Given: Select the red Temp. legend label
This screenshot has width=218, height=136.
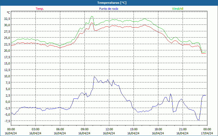Looking at the screenshot, I should point(40,9).
